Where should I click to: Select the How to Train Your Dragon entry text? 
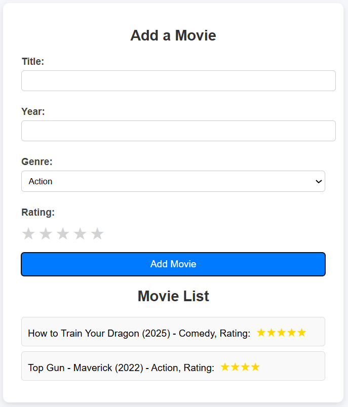[x=139, y=333]
